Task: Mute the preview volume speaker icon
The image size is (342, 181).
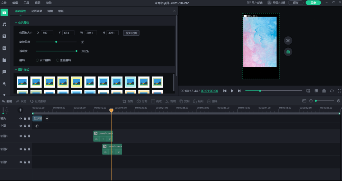Action: tap(332, 91)
